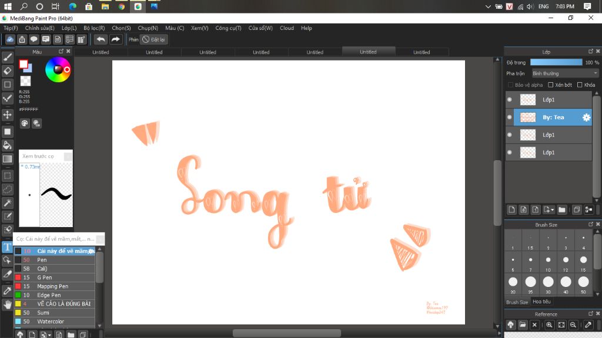This screenshot has height=338, width=602.
Task: Enable the Xén bớt clipping checkbox
Action: pyautogui.click(x=550, y=84)
